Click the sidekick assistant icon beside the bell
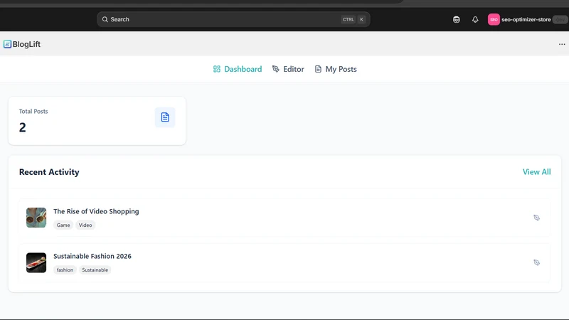Viewport: 569px width, 320px height. click(456, 20)
